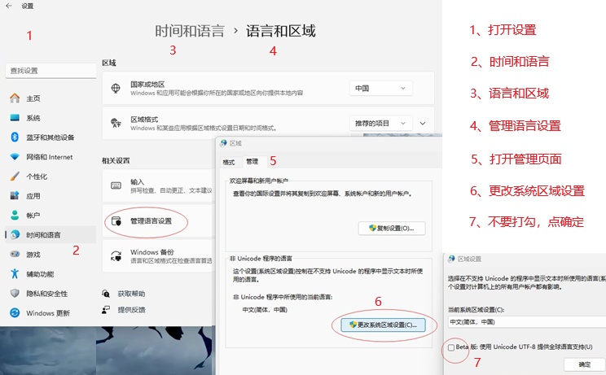Click 个性化 sidebar label
This screenshot has width=606, height=375.
point(37,177)
